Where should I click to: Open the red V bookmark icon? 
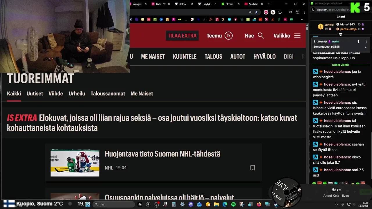(x=217, y=19)
